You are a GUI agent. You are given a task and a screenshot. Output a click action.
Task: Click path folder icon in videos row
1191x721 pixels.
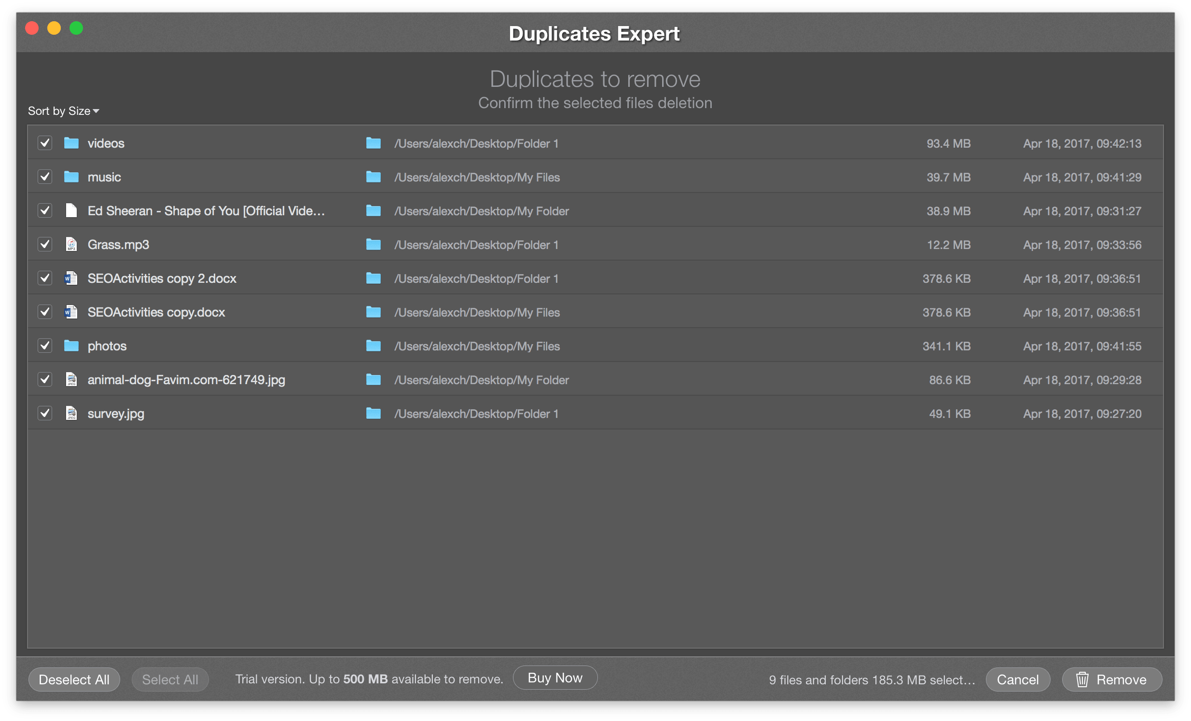373,143
